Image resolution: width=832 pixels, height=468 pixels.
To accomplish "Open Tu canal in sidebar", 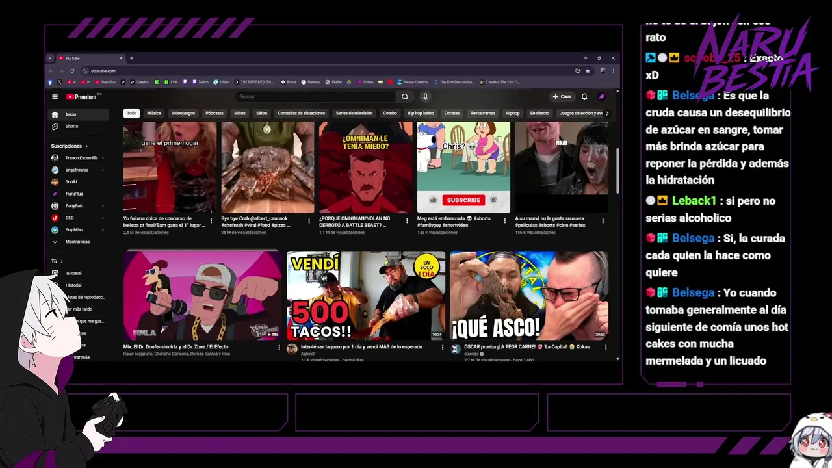I will [x=77, y=273].
